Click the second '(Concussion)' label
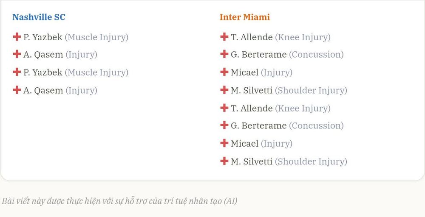Image resolution: width=425 pixels, height=217 pixels. tap(316, 125)
